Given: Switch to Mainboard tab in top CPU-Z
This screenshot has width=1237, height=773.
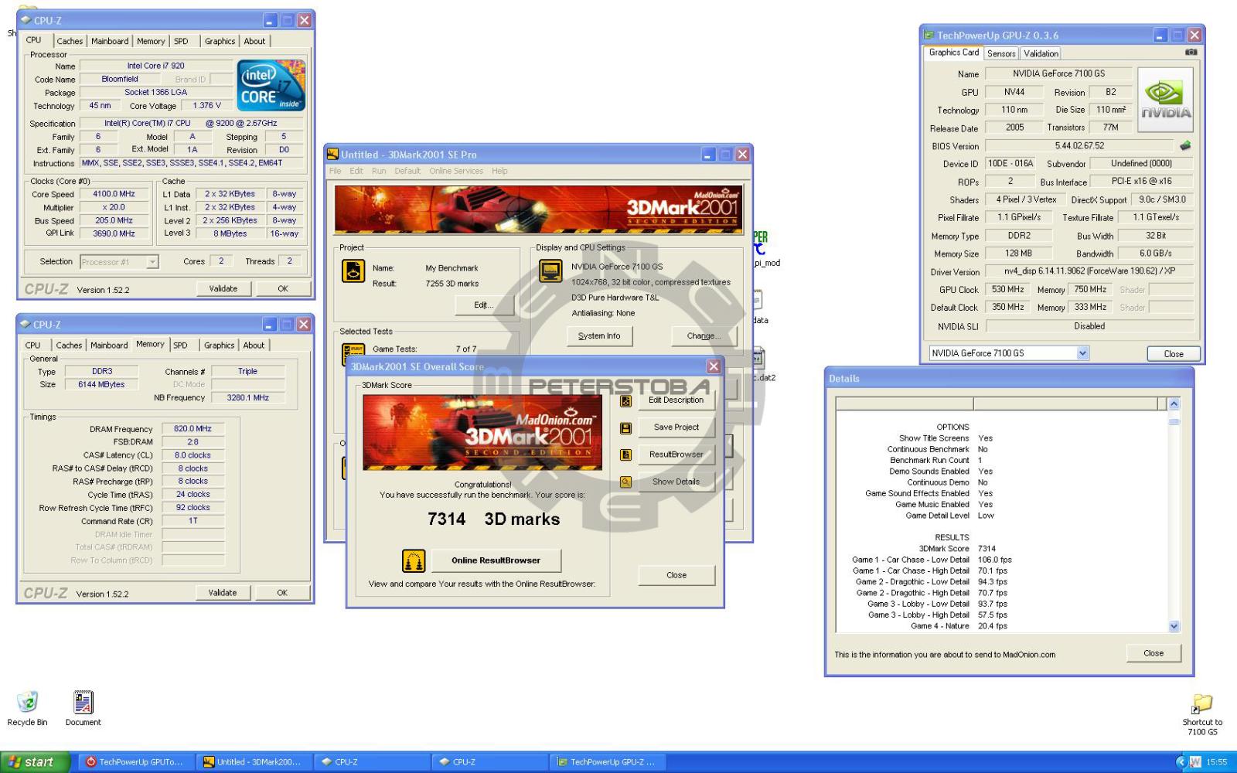Looking at the screenshot, I should (x=110, y=42).
